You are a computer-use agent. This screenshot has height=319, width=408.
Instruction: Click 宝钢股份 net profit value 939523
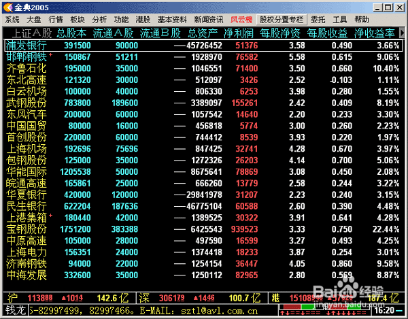(x=244, y=229)
